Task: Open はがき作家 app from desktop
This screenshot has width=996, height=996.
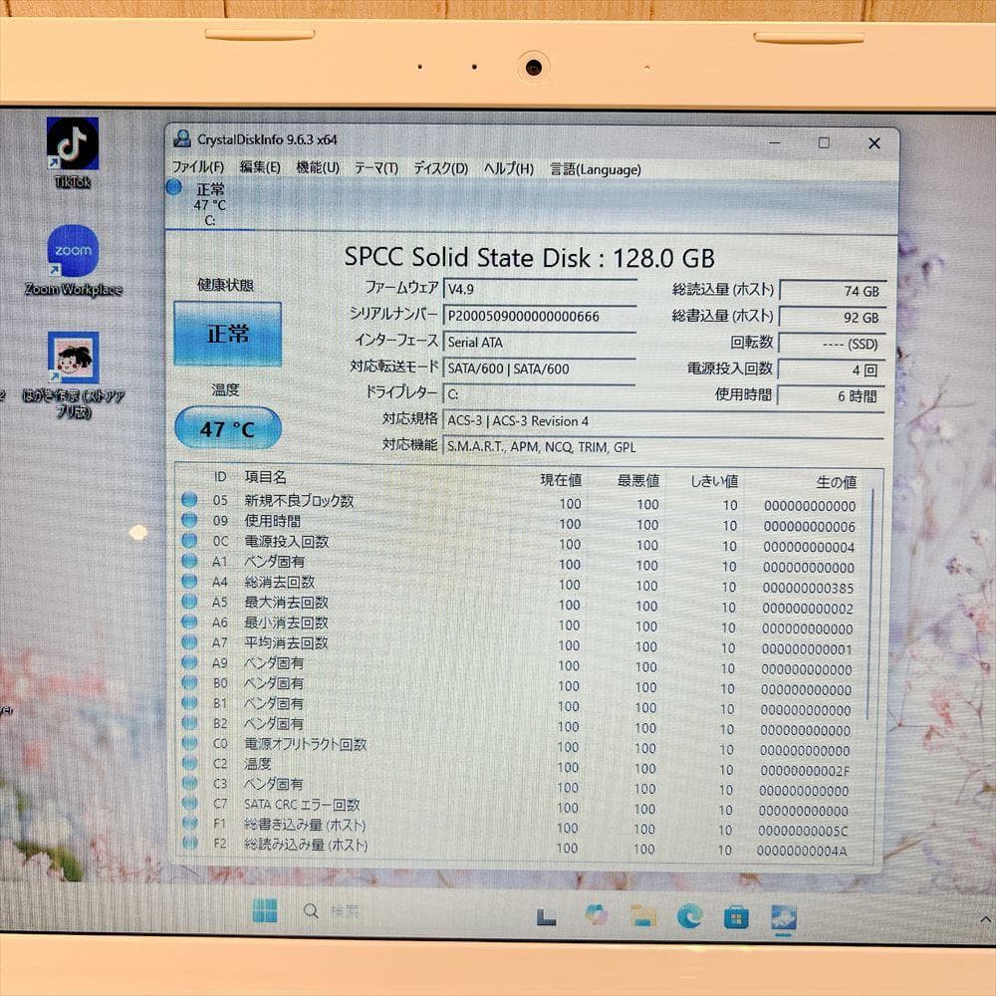Action: click(x=73, y=359)
